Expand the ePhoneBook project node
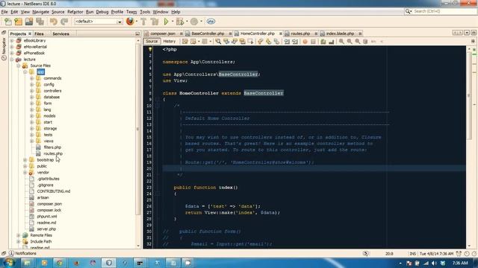Screen dimensions: 478x268 coord(12,53)
